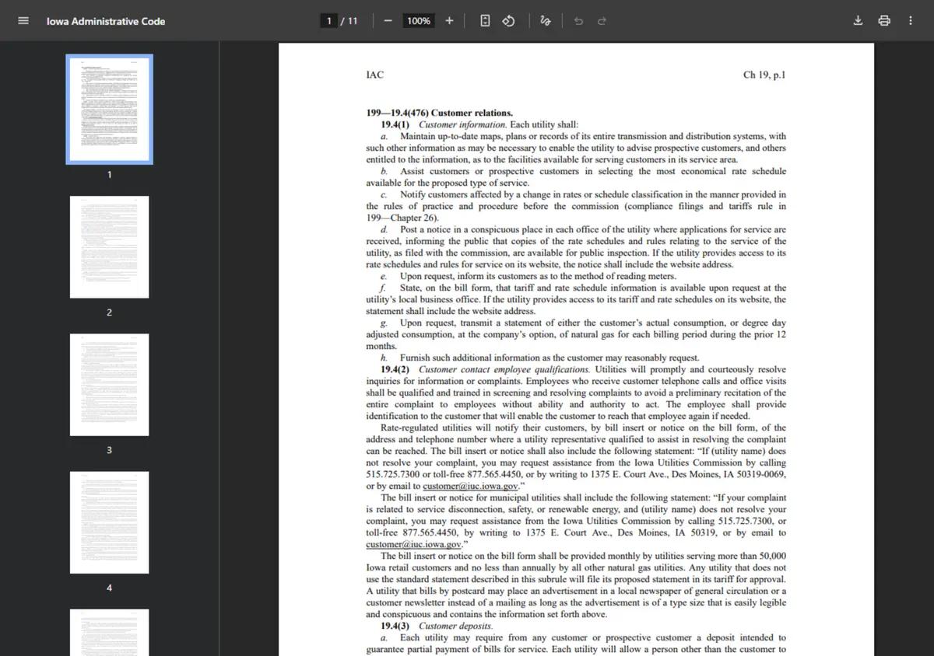The height and width of the screenshot is (656, 934).
Task: Toggle the sidebar menu hamburger icon
Action: click(23, 21)
